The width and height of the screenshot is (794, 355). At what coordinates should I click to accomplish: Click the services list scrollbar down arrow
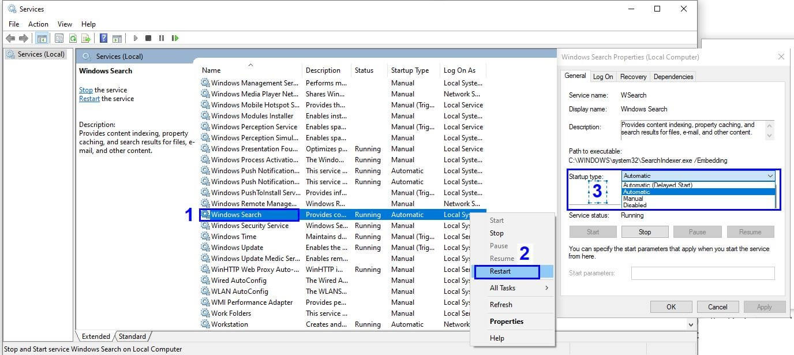tap(691, 325)
